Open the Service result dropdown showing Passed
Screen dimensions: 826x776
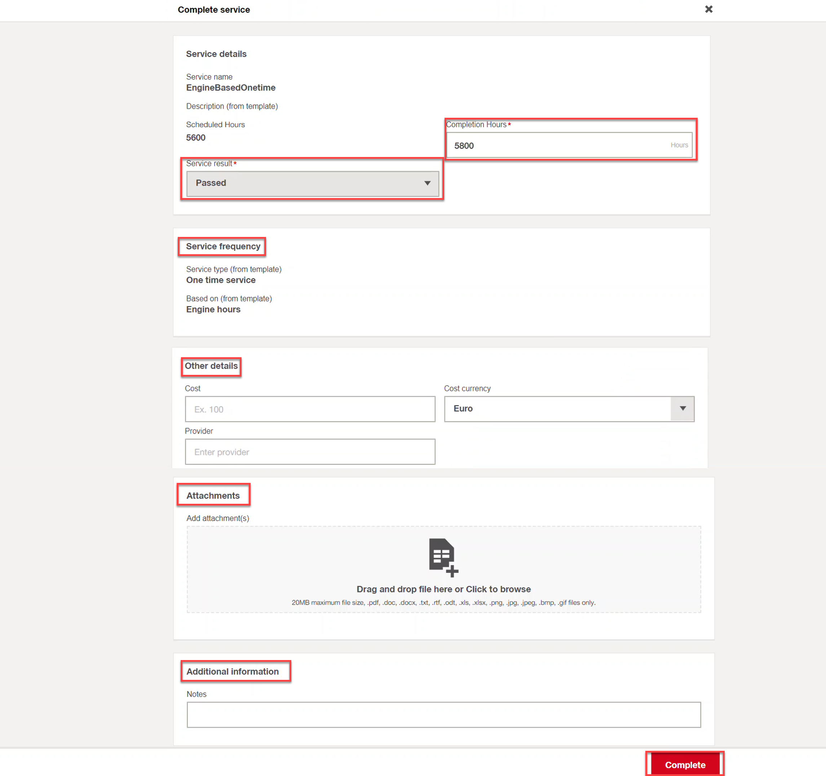click(x=313, y=183)
